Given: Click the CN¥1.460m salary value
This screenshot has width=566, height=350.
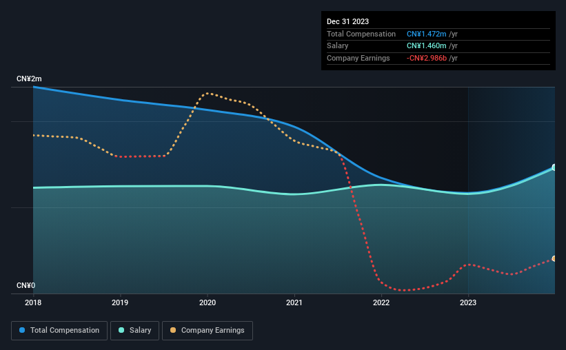Looking at the screenshot, I should [426, 46].
